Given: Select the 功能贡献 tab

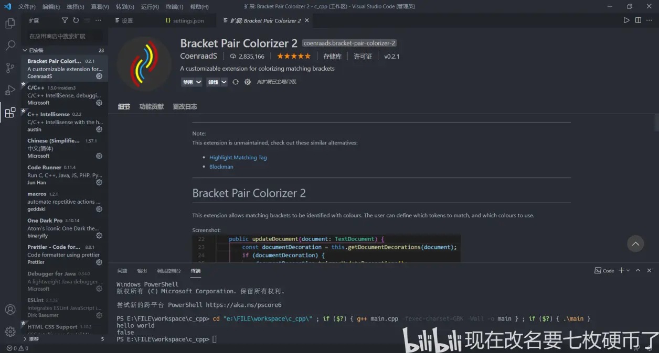Looking at the screenshot, I should coord(151,106).
